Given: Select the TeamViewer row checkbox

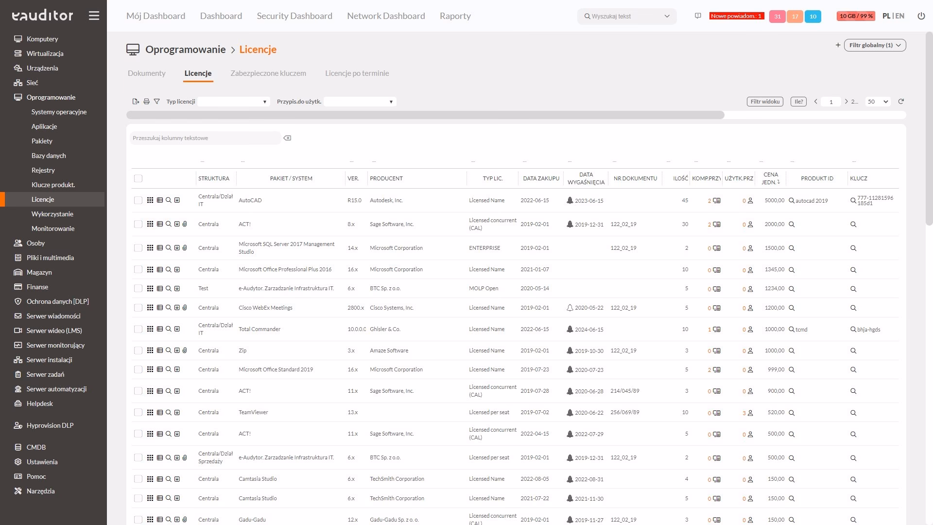Looking at the screenshot, I should point(138,412).
